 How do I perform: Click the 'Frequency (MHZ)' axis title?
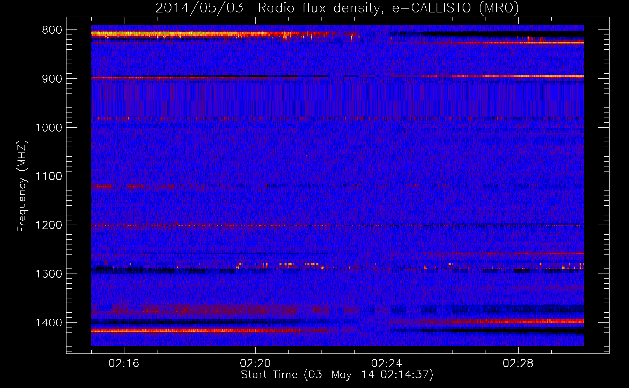22,186
